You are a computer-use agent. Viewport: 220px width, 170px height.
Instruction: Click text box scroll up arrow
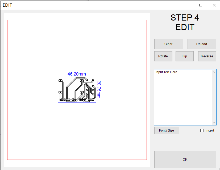point(214,72)
